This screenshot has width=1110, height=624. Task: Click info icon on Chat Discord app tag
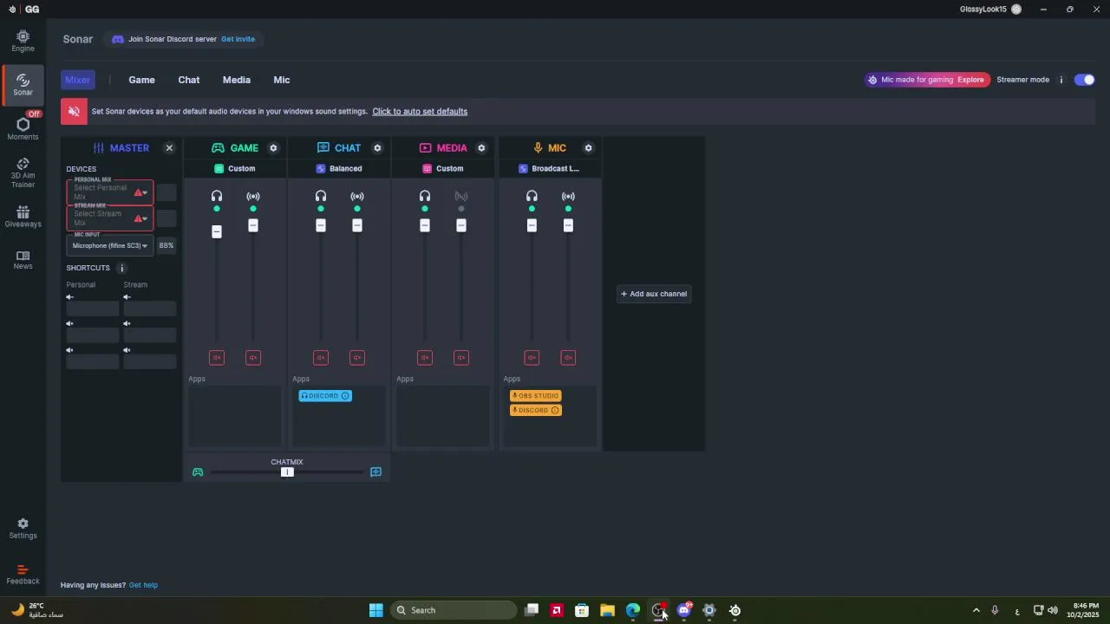pos(345,396)
